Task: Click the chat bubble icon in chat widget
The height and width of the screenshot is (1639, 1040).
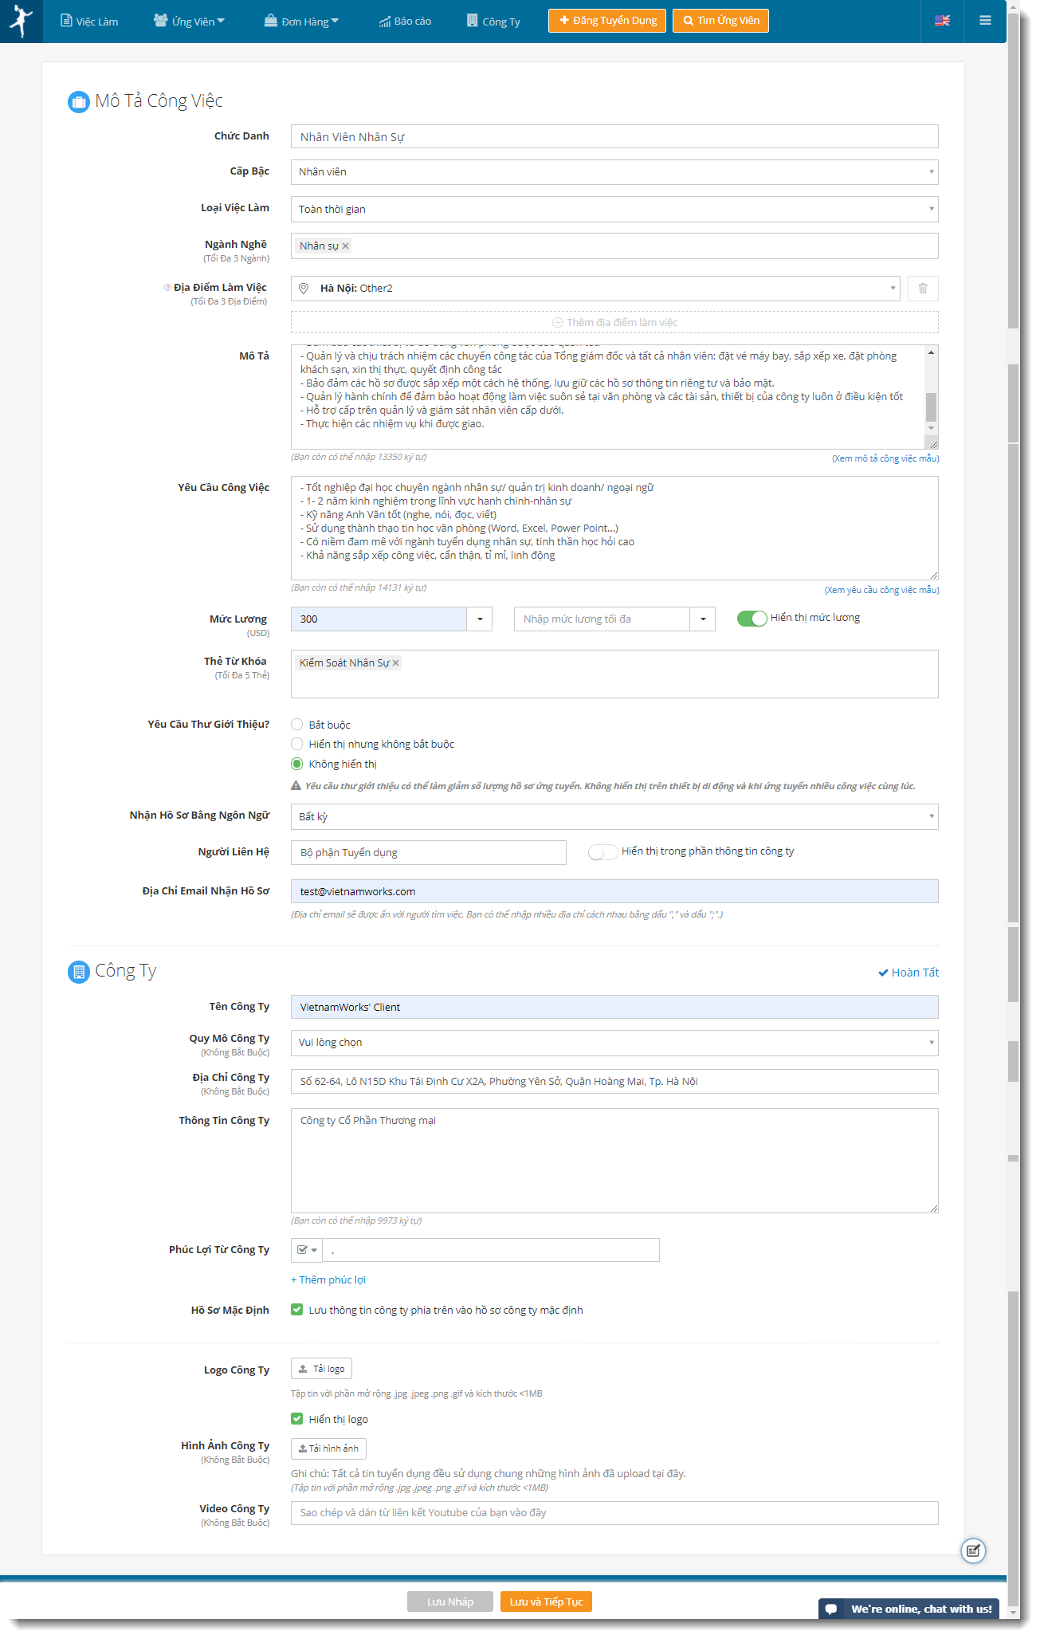Action: [831, 1610]
